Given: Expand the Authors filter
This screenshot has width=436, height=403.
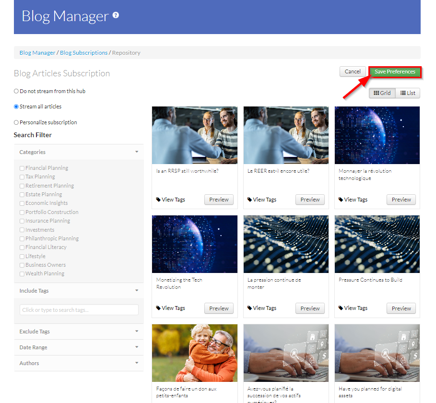Looking at the screenshot, I should [79, 363].
